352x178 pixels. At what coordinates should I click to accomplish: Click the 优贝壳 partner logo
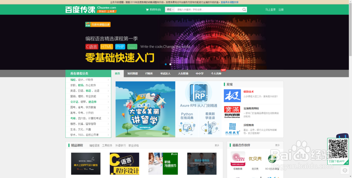coord(255,159)
